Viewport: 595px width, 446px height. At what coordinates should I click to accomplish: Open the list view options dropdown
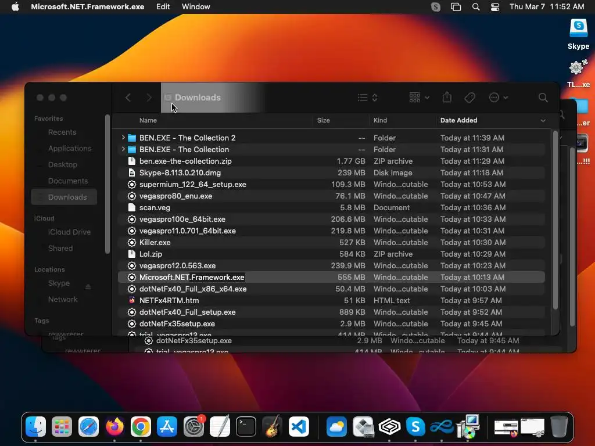pos(367,98)
